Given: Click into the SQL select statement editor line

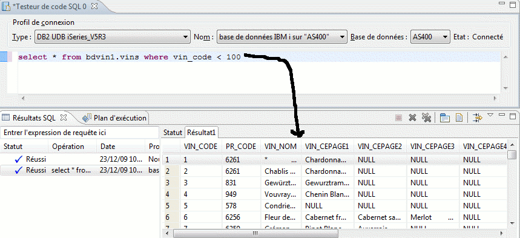Looking at the screenshot, I should tap(130, 57).
